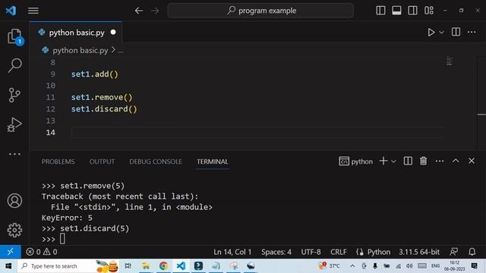Toggle the bottom panel layout icon
Image resolution: width=486 pixels, height=273 pixels.
click(x=396, y=11)
